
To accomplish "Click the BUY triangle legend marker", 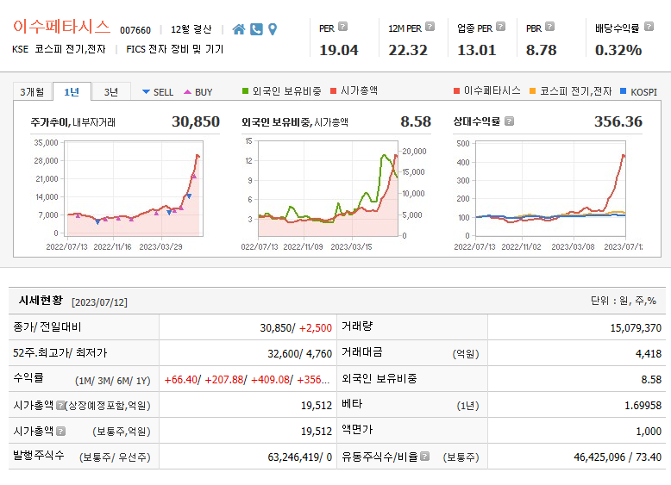I will click(187, 92).
